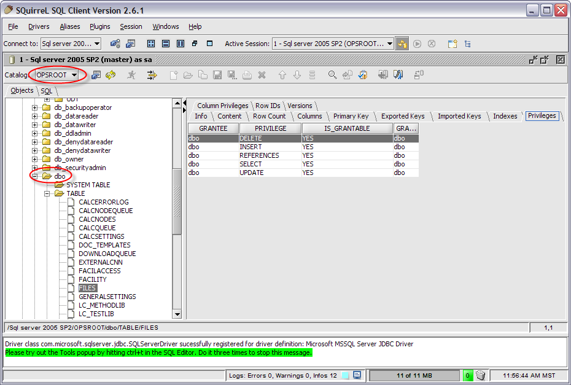This screenshot has width=571, height=385.
Task: Open the logs viewer icon in the status bar
Action: click(357, 375)
